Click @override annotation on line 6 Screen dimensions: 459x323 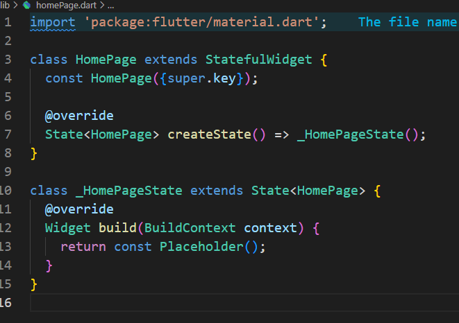(79, 116)
